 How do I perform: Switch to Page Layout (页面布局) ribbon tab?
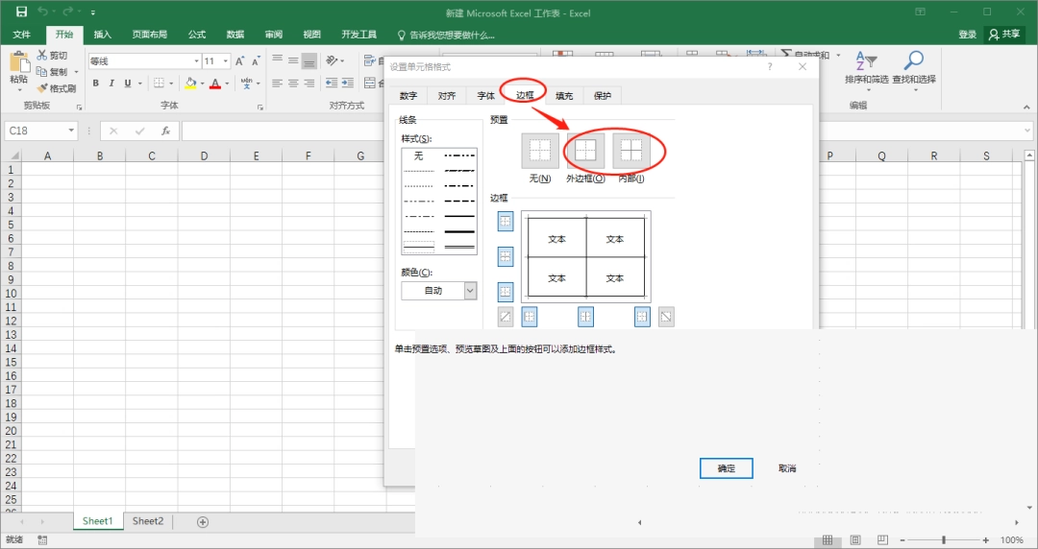click(x=150, y=35)
